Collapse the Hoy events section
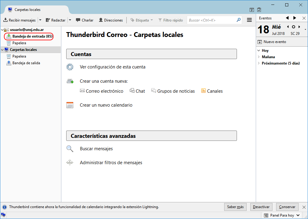The height and width of the screenshot is (219, 308). [259, 51]
